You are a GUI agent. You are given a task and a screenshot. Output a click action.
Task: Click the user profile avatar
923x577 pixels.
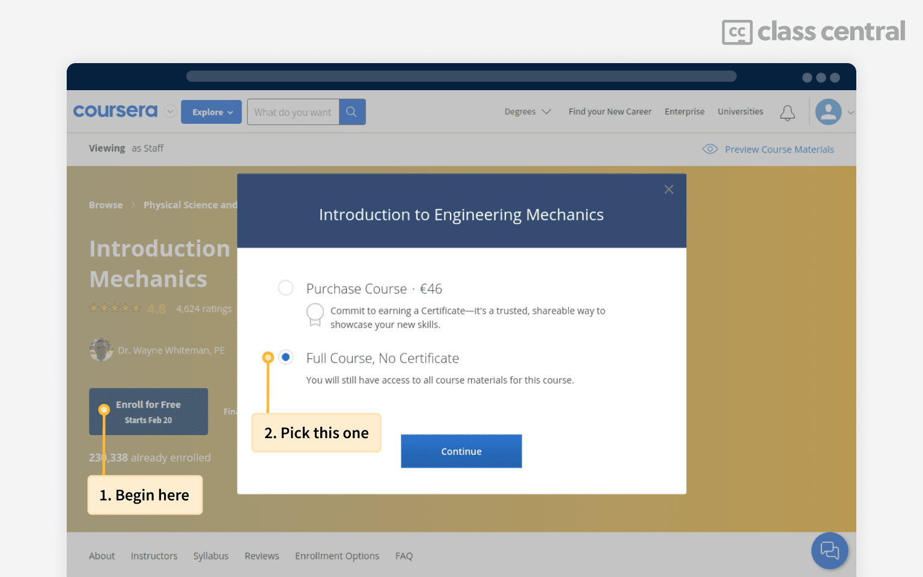[828, 112]
